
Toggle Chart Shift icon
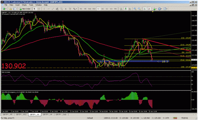coord(149,9)
